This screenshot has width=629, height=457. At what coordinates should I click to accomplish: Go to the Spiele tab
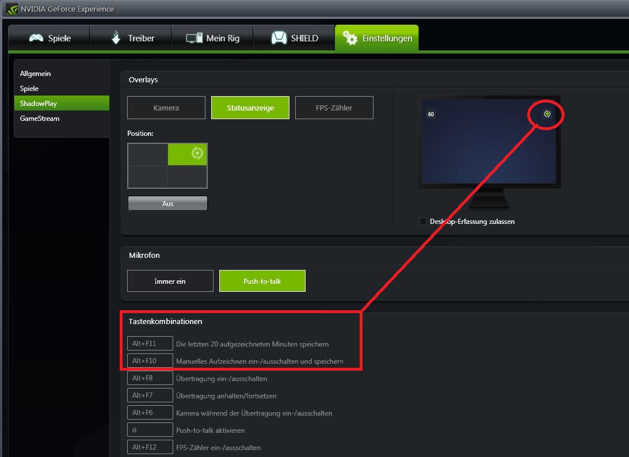[x=49, y=38]
